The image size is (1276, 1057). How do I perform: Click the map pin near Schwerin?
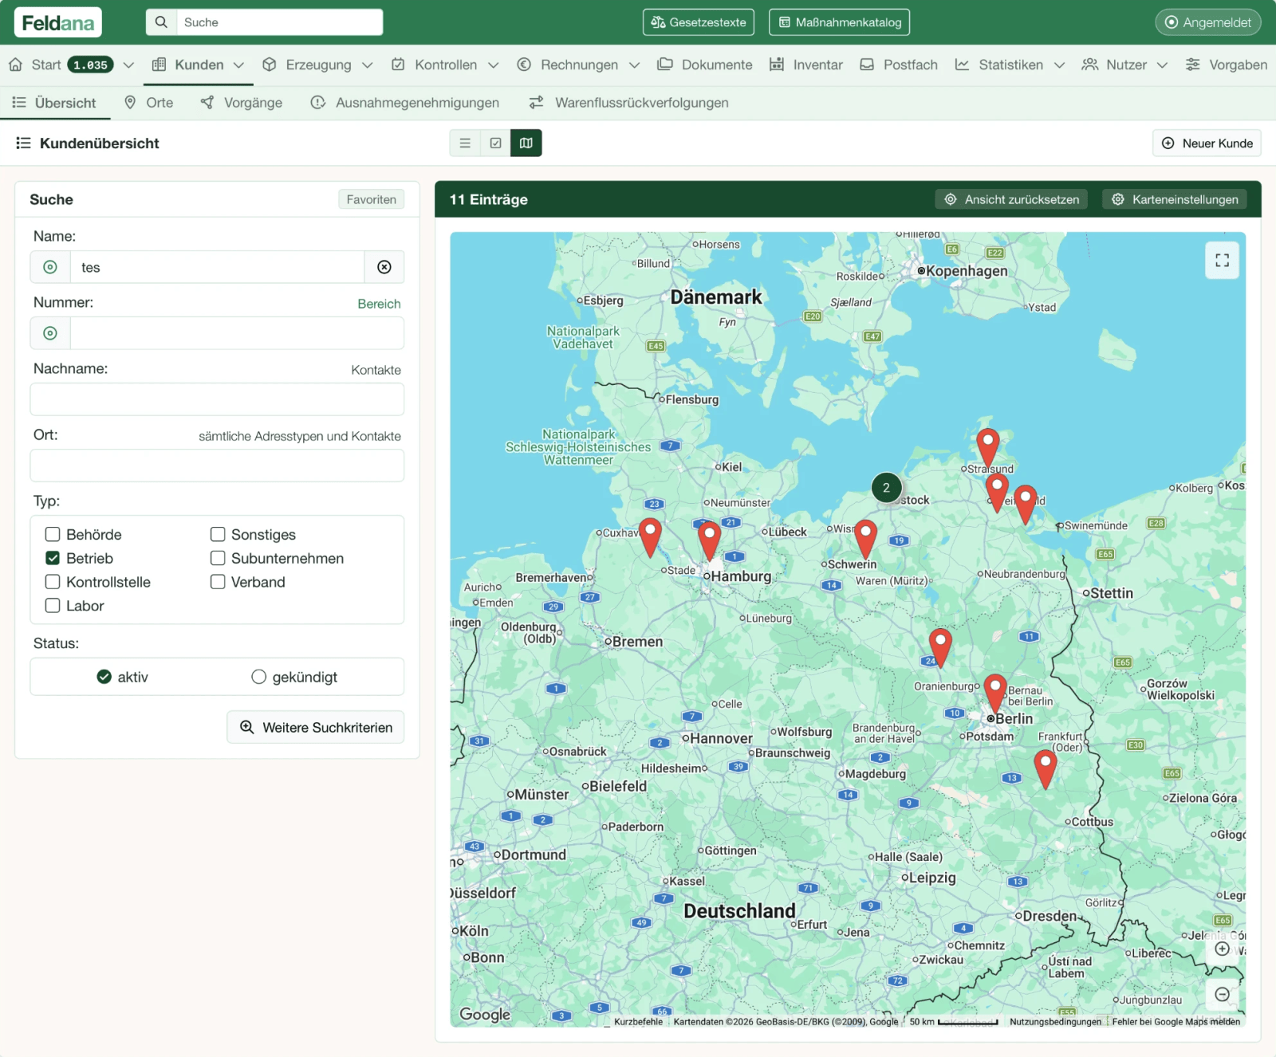(865, 540)
